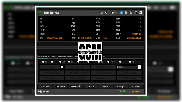Choose iOS version 17 radio button
Screen dimensions: 182x102
[x=120, y=62]
